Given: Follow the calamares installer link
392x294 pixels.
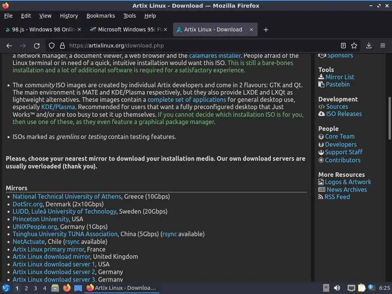Looking at the screenshot, I should [x=215, y=56].
